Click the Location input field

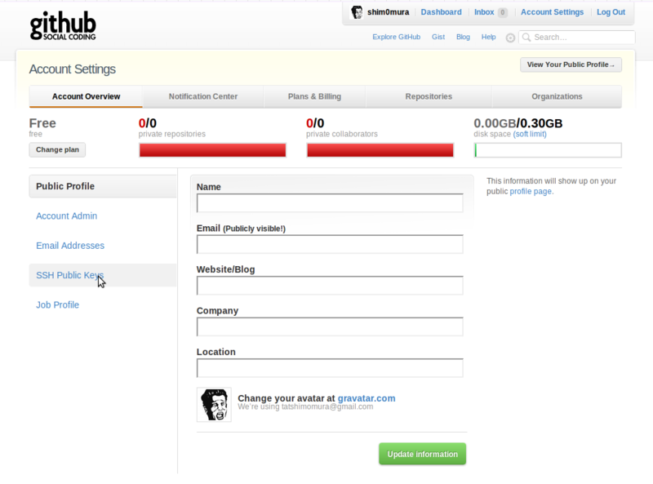tap(330, 368)
